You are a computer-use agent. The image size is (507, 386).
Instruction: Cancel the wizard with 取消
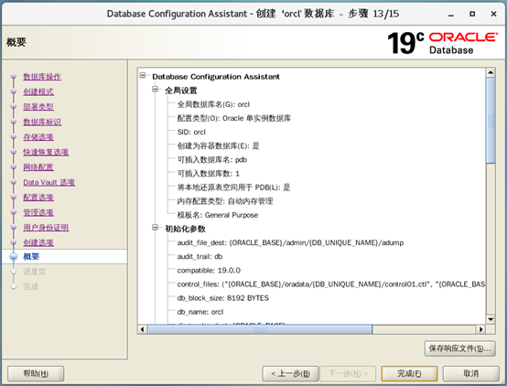pyautogui.click(x=470, y=374)
